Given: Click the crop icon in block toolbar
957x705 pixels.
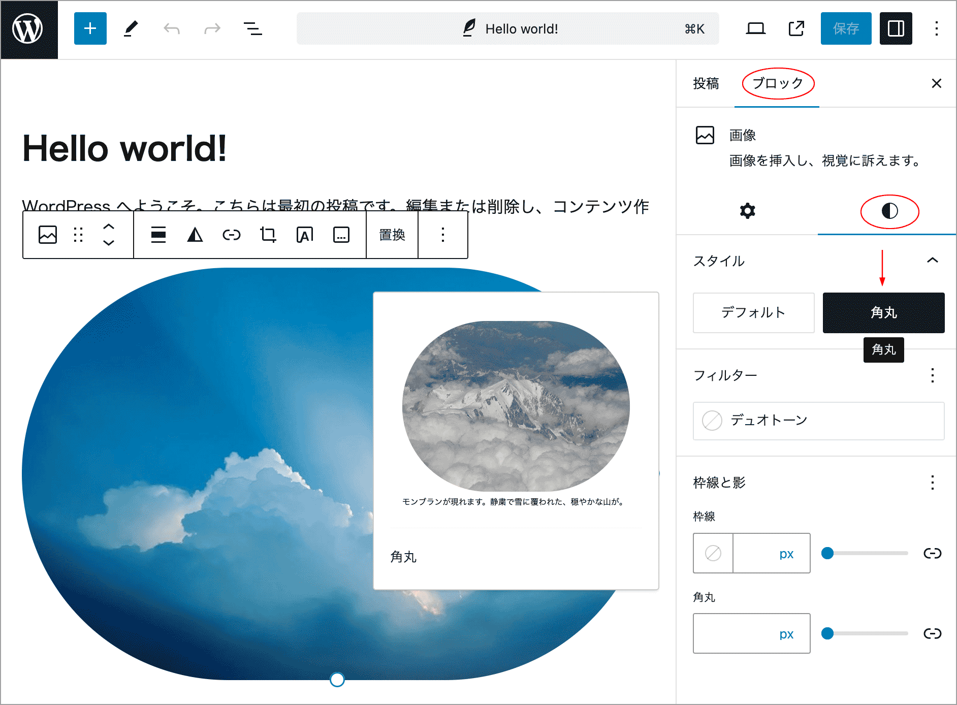Looking at the screenshot, I should [x=268, y=235].
